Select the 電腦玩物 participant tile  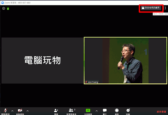(43, 60)
